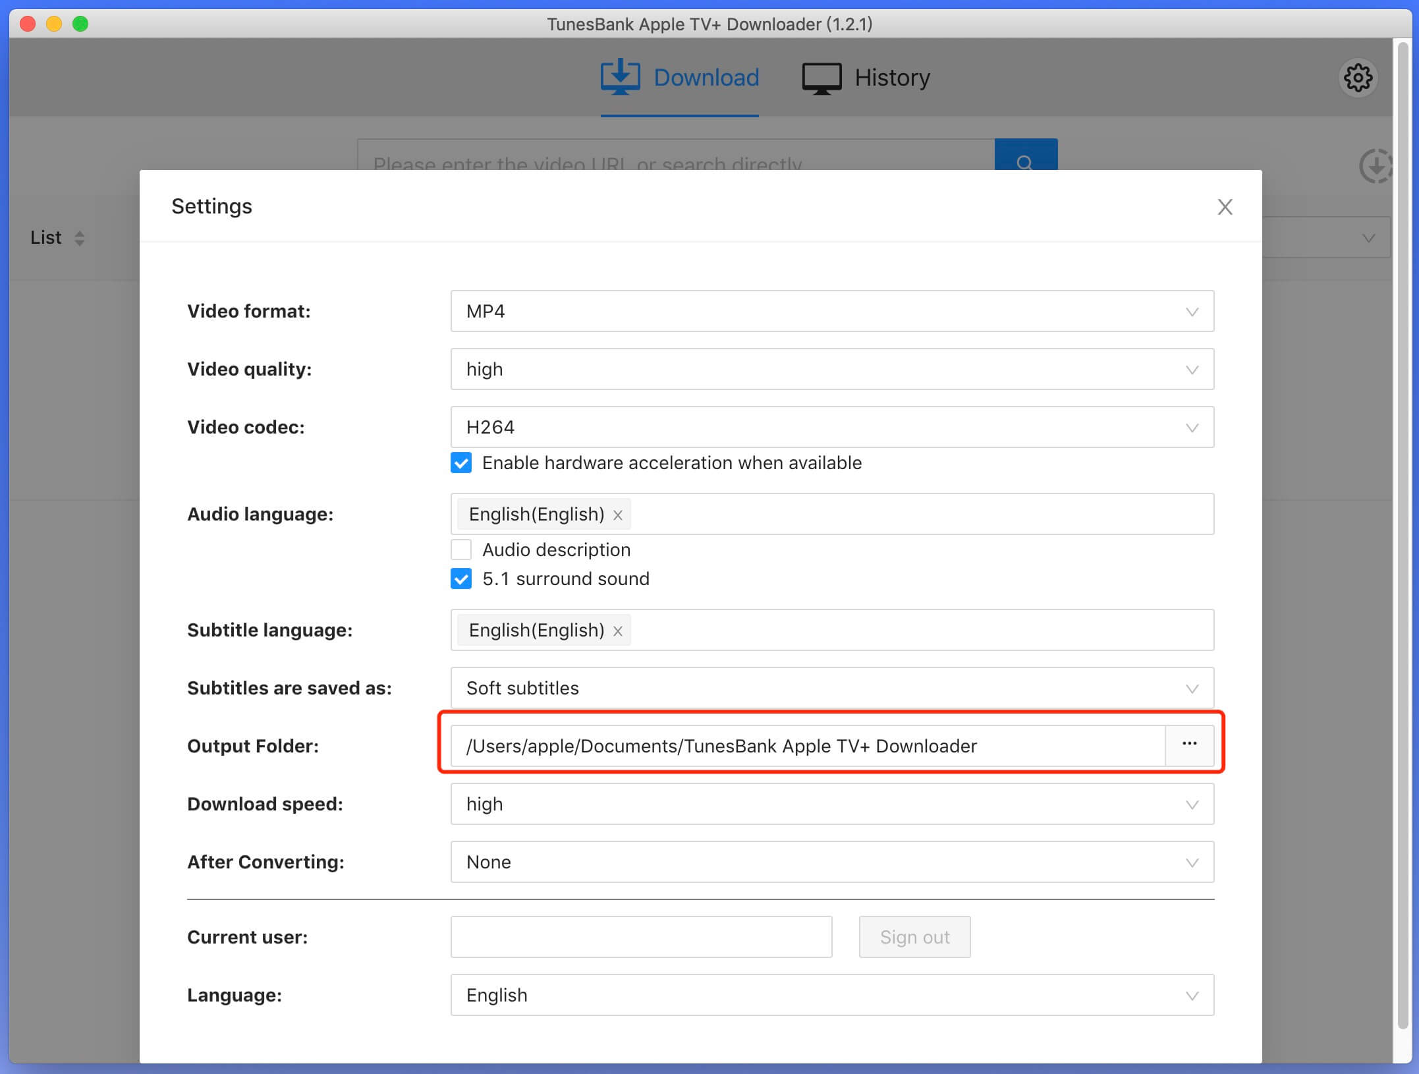1419x1074 pixels.
Task: Toggle the List sort arrows
Action: click(x=80, y=238)
